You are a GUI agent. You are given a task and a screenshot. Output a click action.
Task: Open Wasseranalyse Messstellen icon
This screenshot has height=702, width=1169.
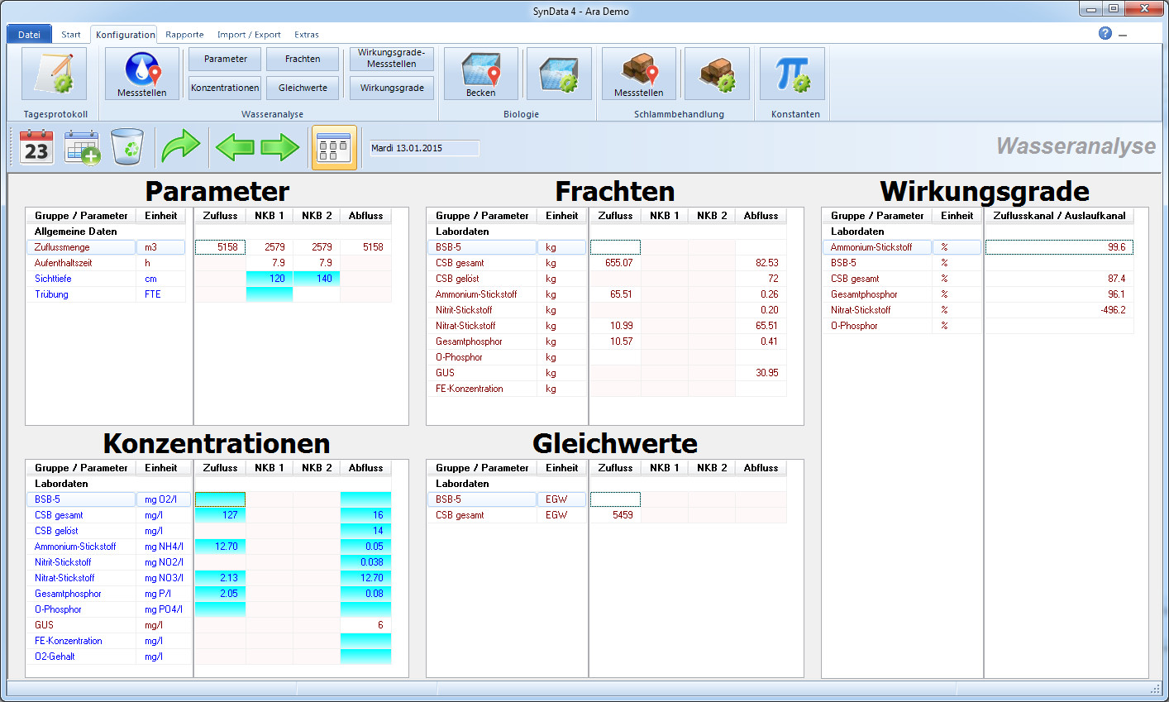pos(142,74)
